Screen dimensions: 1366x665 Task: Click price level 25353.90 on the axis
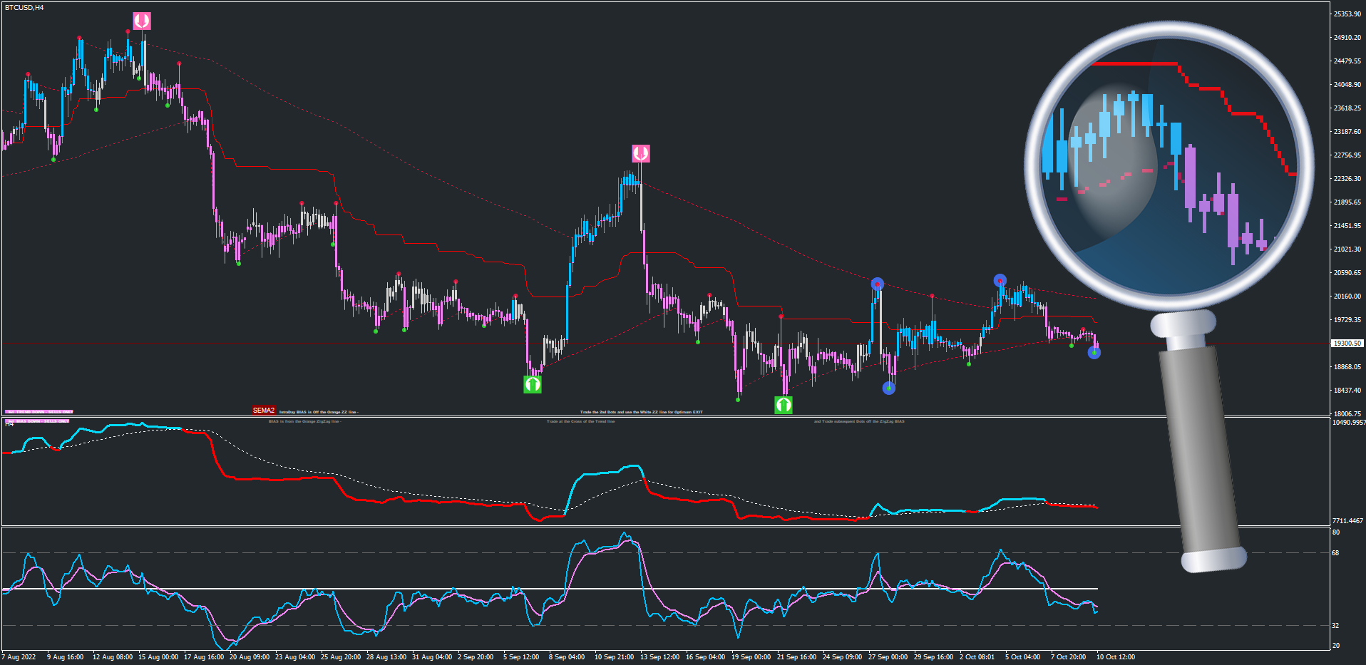coord(1347,14)
